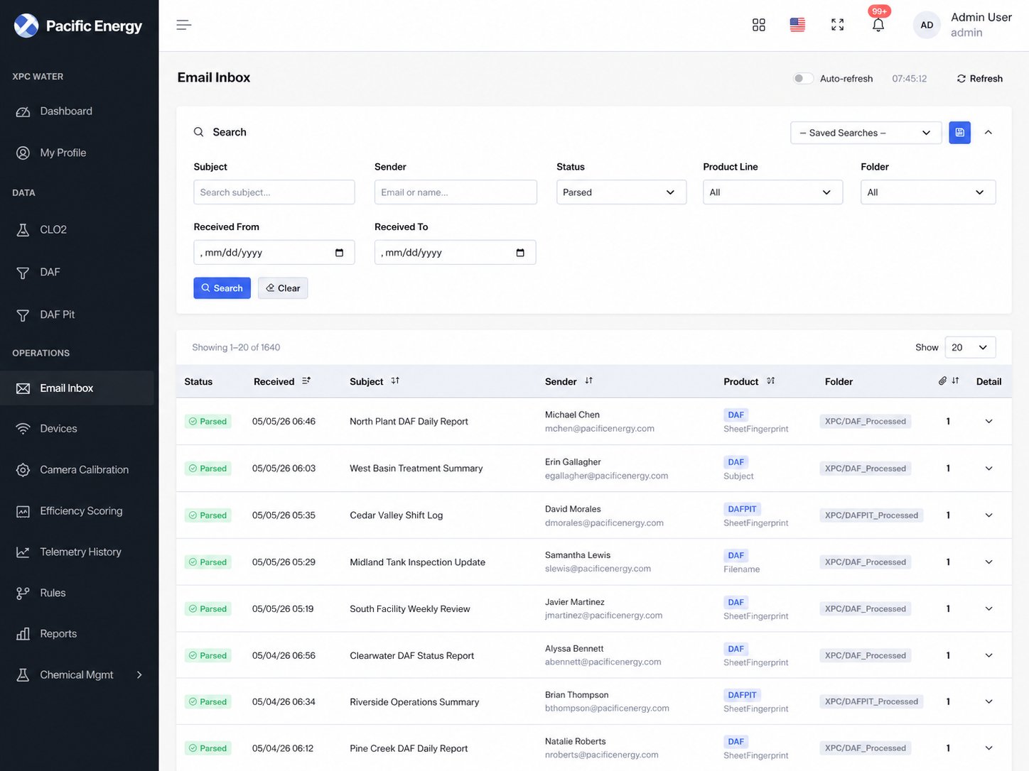Image resolution: width=1029 pixels, height=771 pixels.
Task: Open the notifications bell icon
Action: [x=878, y=25]
